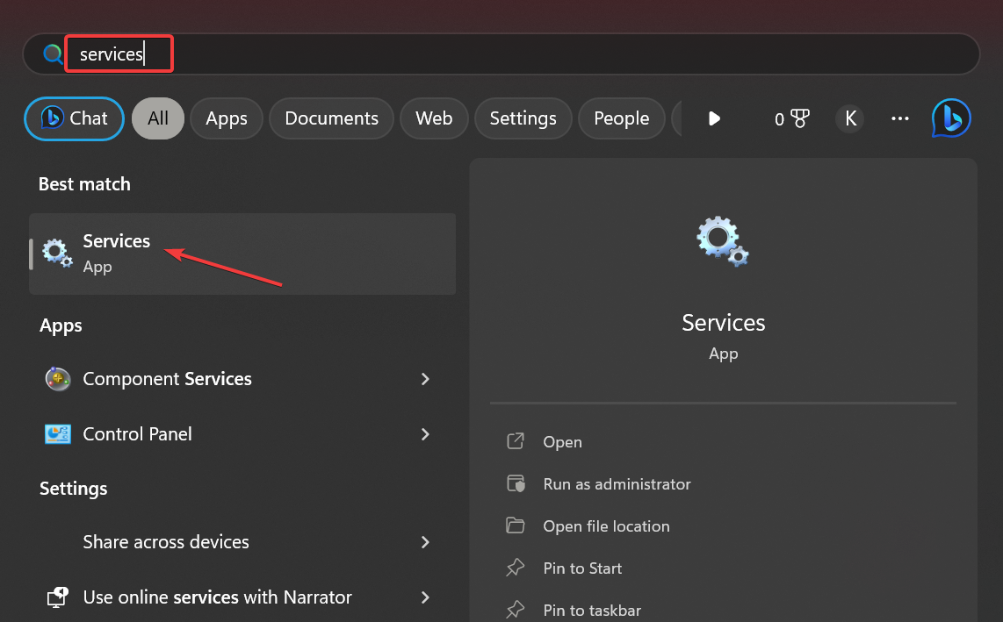This screenshot has height=622, width=1003.
Task: Click the Bing icon at top right
Action: click(951, 118)
